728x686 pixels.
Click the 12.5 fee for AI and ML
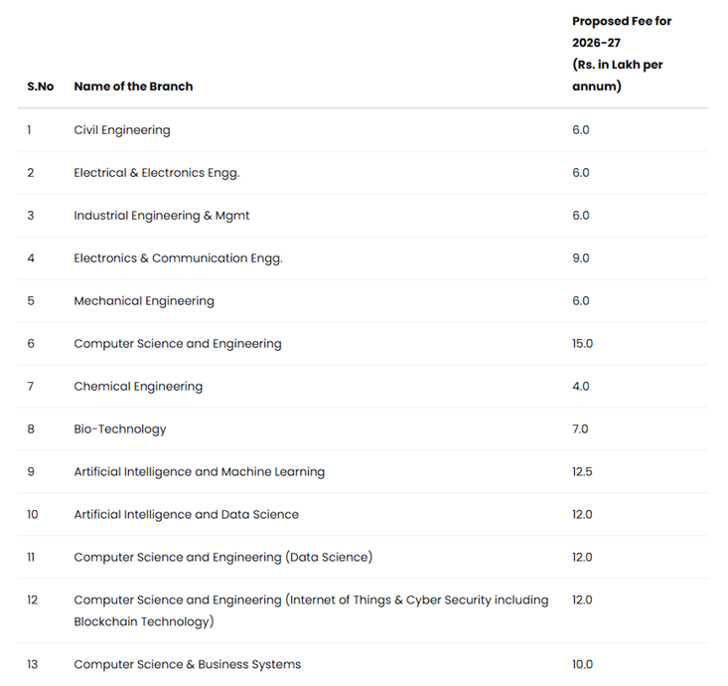click(x=582, y=472)
